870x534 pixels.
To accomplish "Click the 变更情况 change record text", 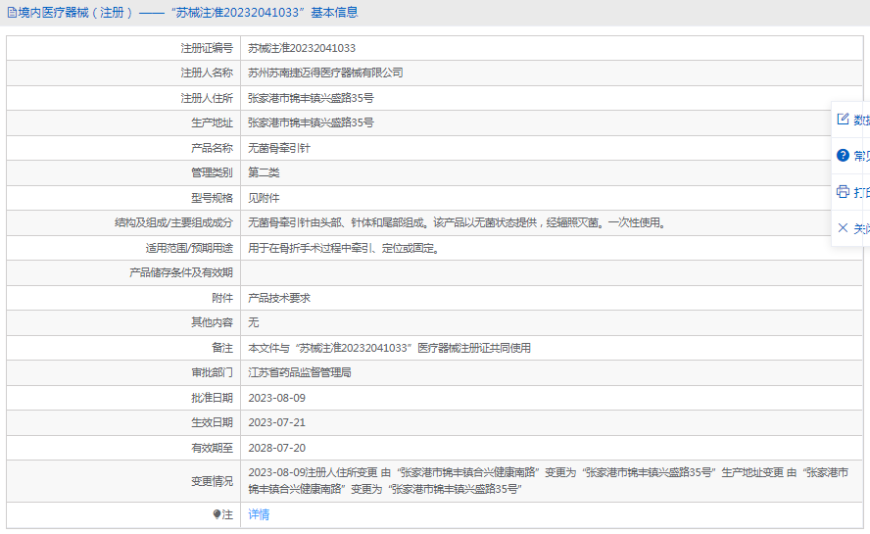I will (549, 480).
